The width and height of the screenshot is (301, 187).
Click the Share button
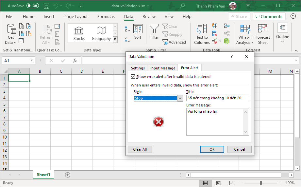(239, 16)
